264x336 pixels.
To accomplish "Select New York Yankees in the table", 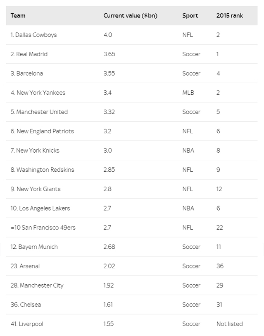I will coord(38,93).
